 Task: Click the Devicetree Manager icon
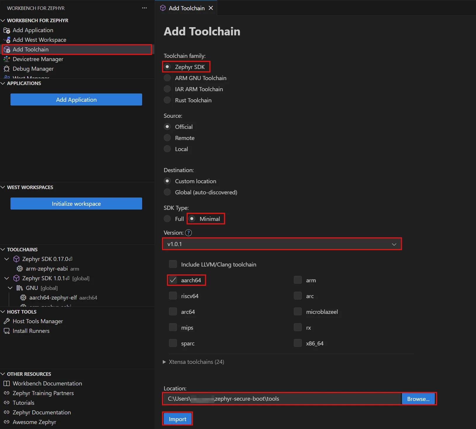[x=7, y=59]
